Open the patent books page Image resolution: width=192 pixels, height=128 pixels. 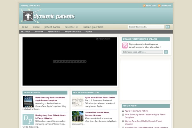click(52, 27)
